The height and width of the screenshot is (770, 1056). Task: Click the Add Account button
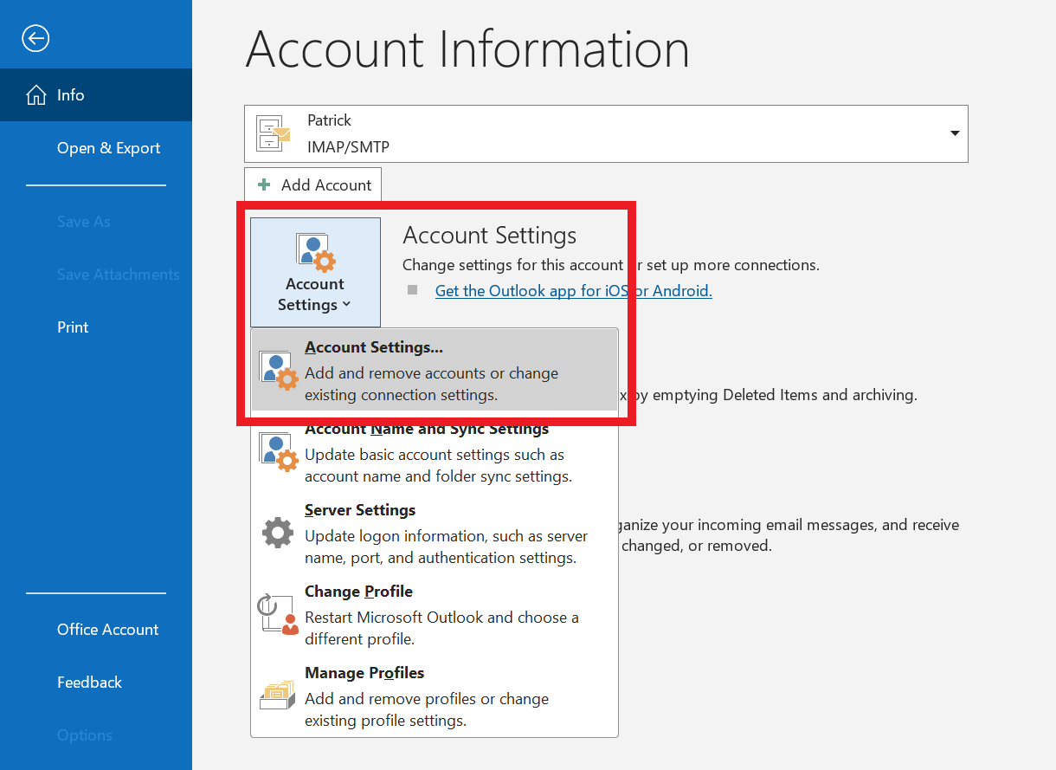(313, 184)
